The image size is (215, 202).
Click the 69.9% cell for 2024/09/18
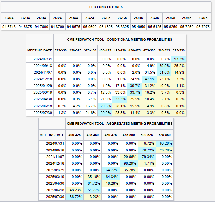tap(164, 66)
